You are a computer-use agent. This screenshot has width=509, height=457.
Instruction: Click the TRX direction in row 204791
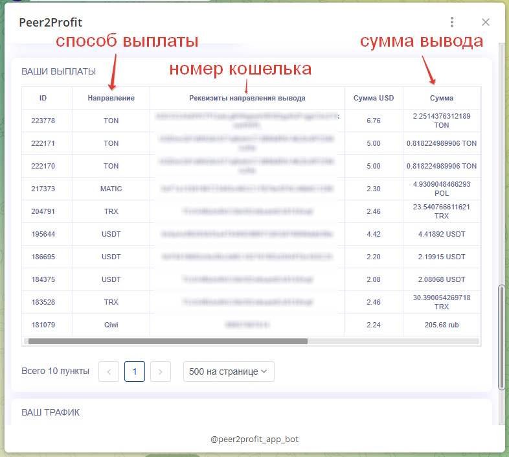tap(111, 211)
